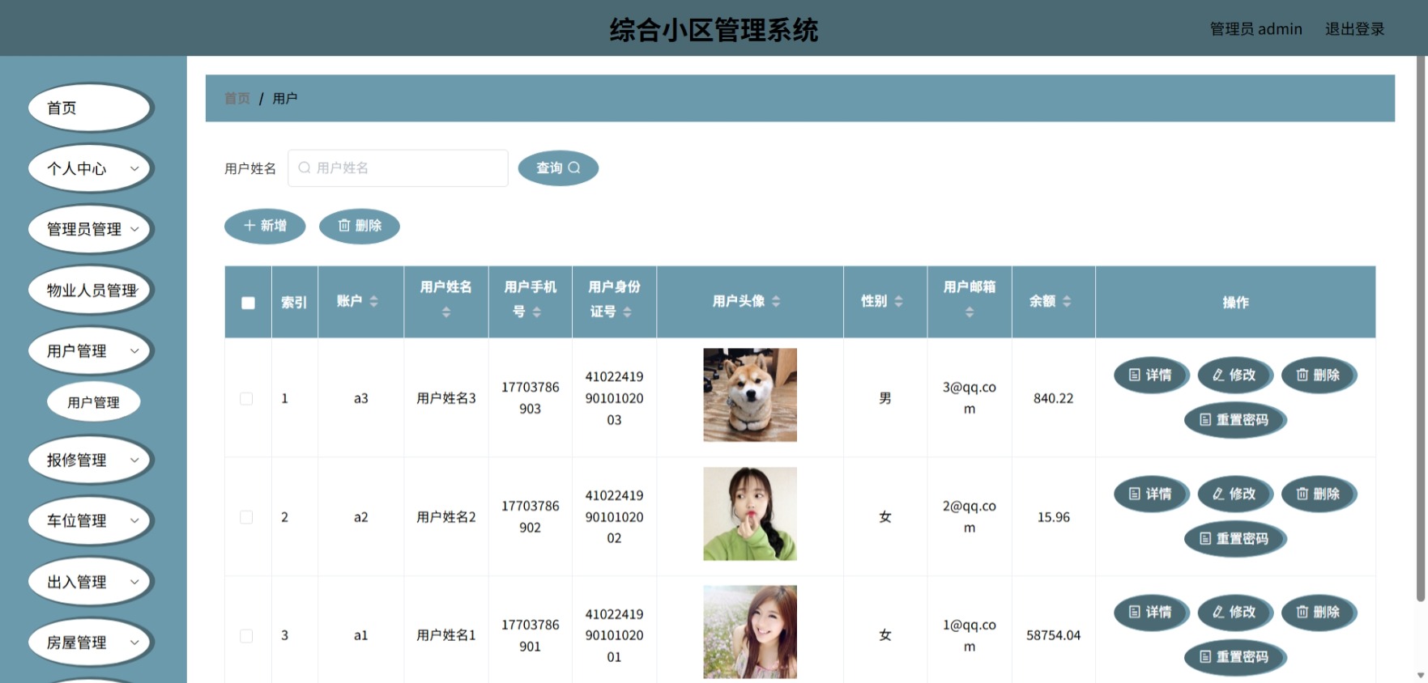Focus the 用户姓名 search input field

click(398, 168)
